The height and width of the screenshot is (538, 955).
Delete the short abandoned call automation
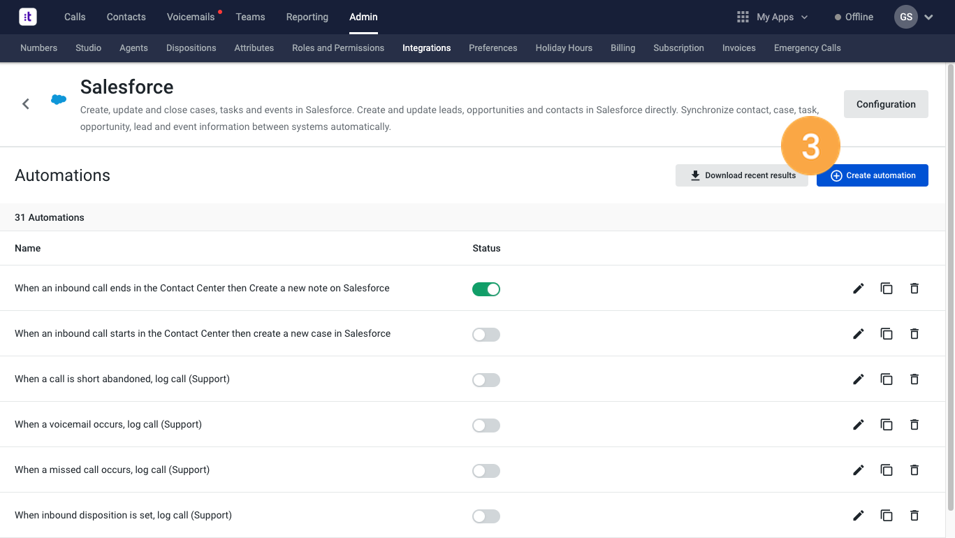pyautogui.click(x=914, y=379)
